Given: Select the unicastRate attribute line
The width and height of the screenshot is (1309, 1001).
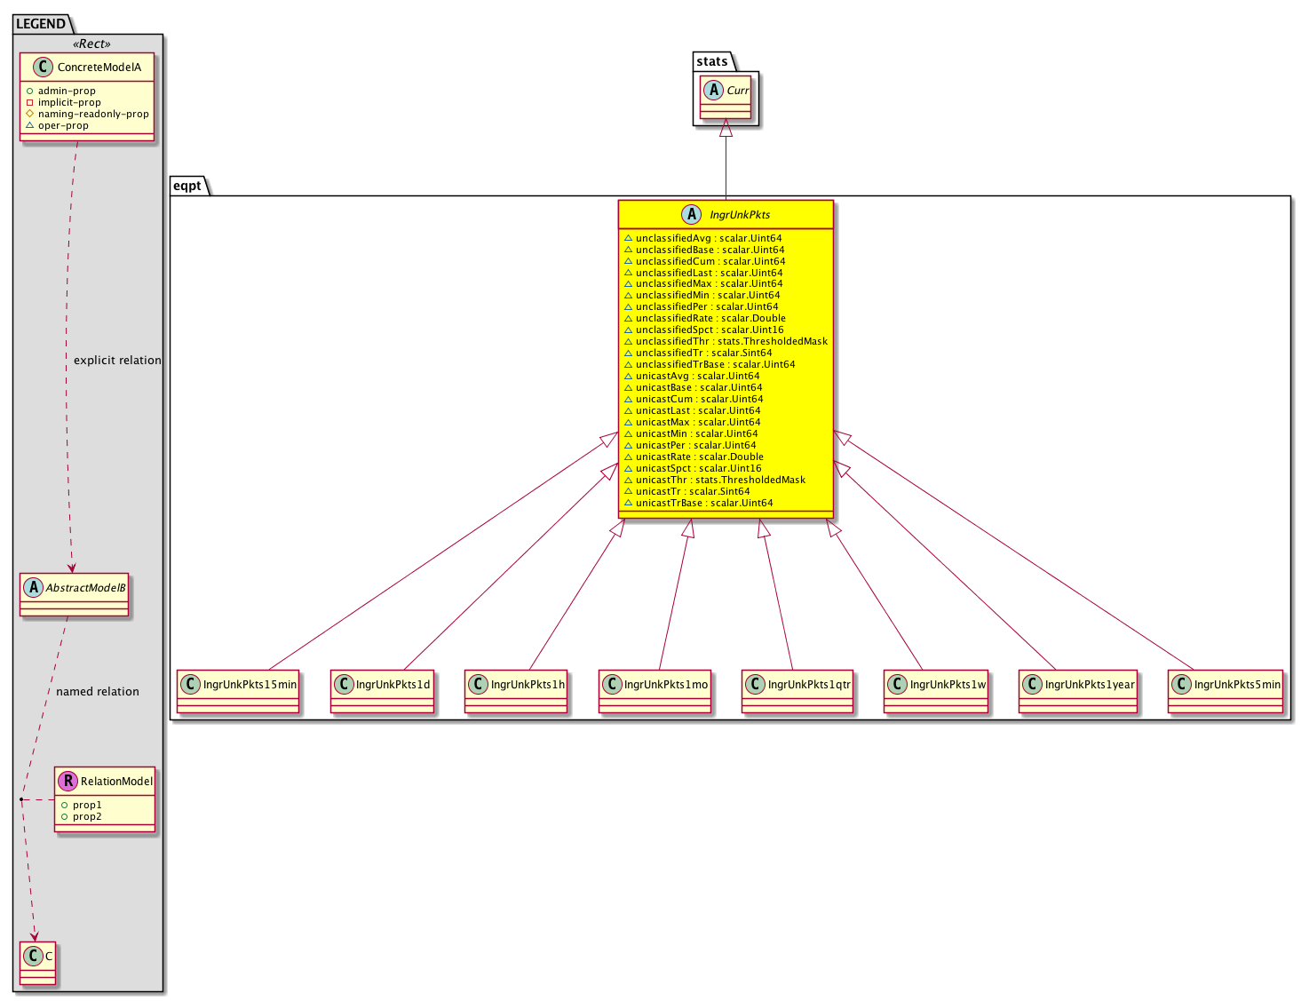Looking at the screenshot, I should 699,457.
